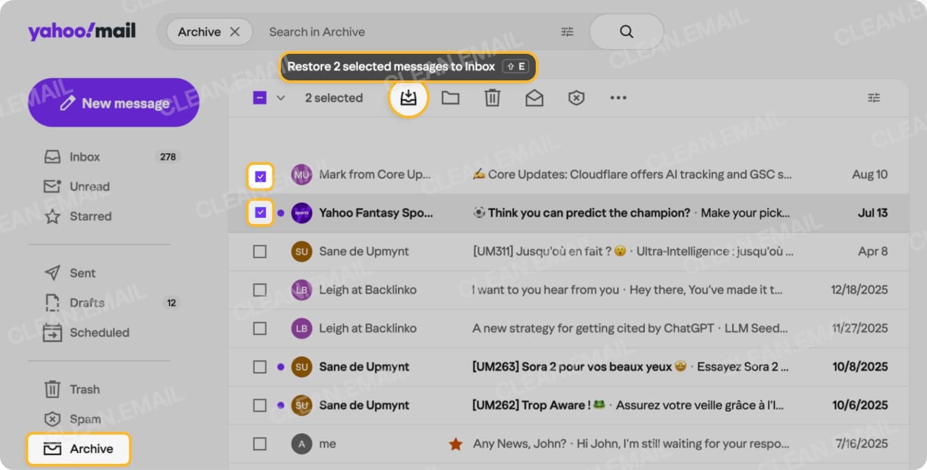927x470 pixels.
Task: Click SU avatar on 10/8/2025 row
Action: [301, 367]
